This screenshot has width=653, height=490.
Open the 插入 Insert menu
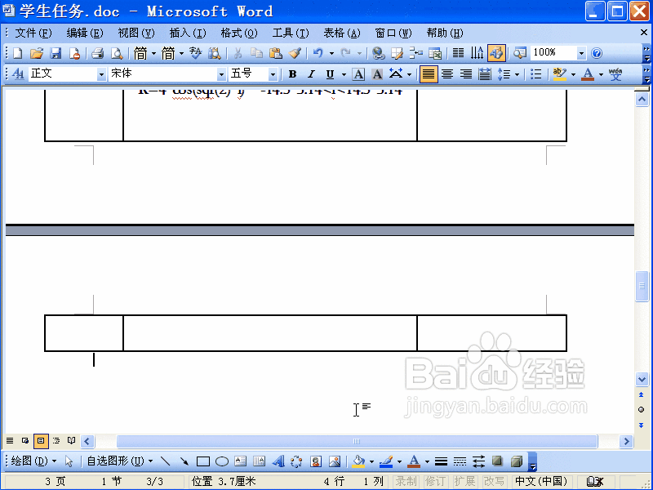click(188, 33)
